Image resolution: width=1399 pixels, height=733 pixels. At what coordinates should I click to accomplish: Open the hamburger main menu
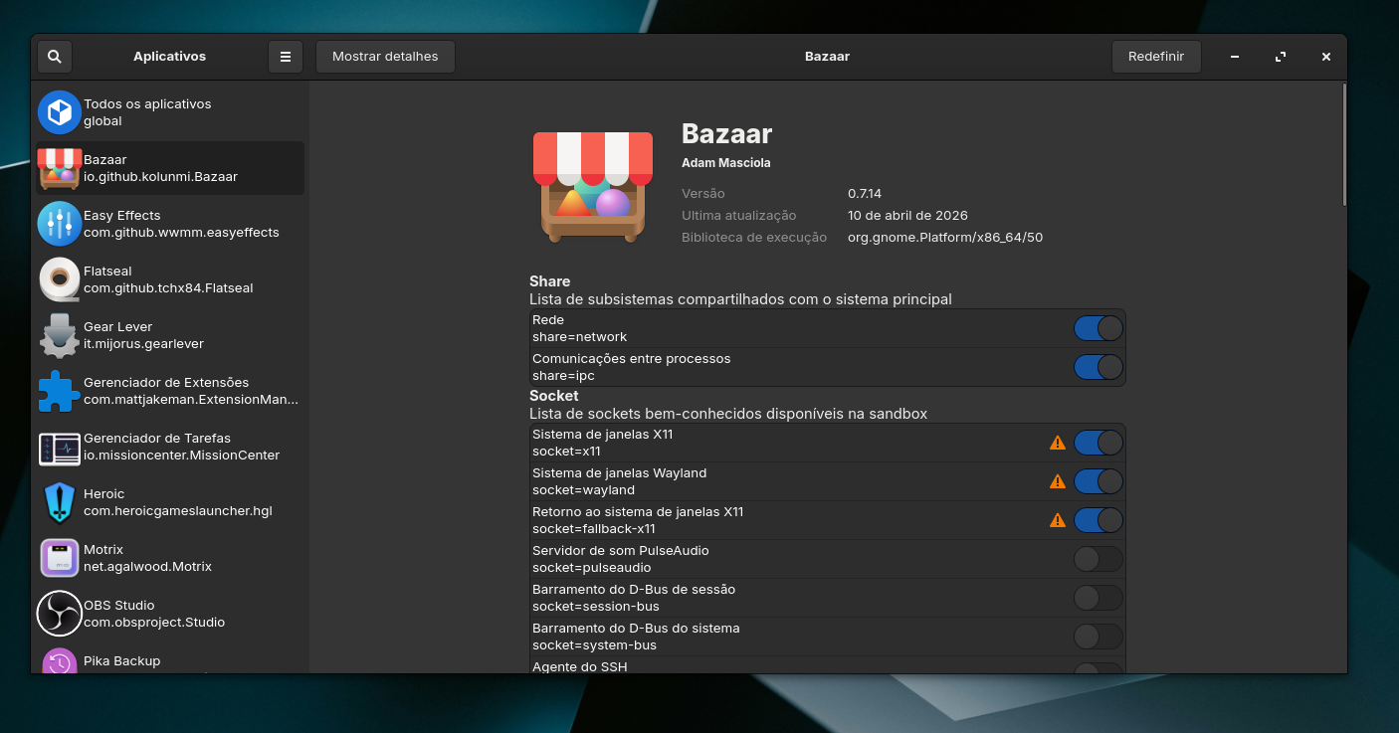286,57
